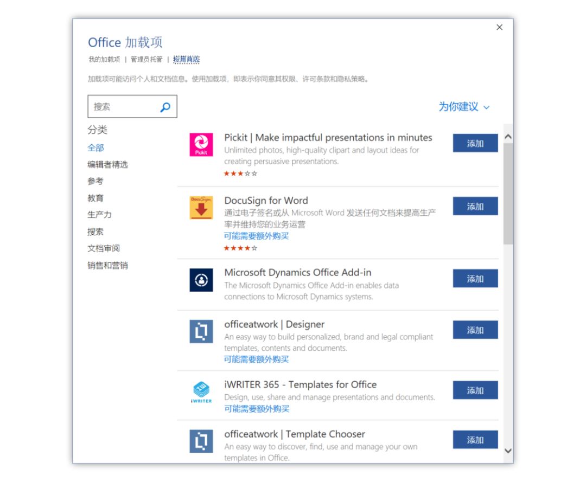Screen dimensions: 586x482
Task: Switch to 管理员托管 tab
Action: click(146, 59)
